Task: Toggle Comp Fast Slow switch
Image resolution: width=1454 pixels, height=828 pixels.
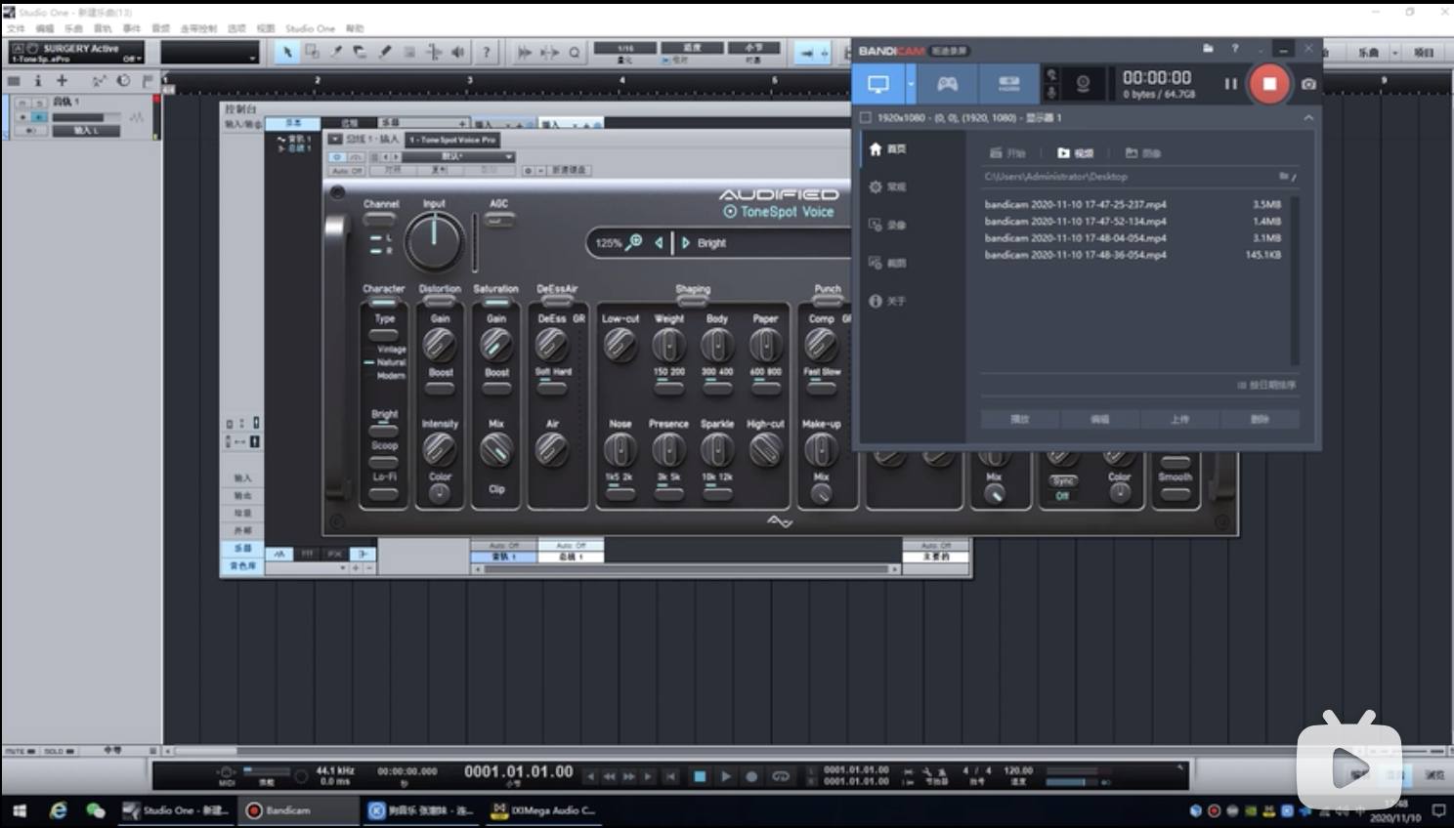Action: point(822,388)
